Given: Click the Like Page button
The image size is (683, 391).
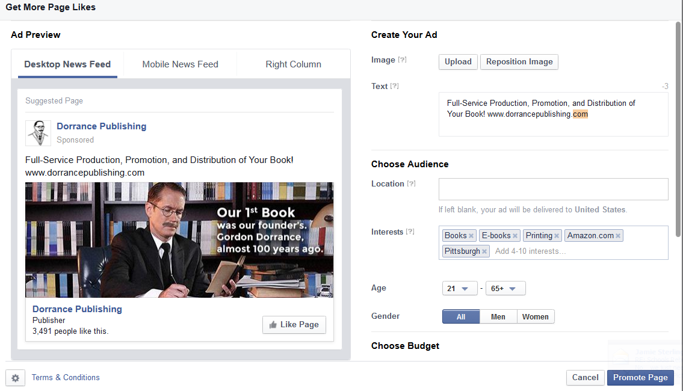Looking at the screenshot, I should [x=294, y=325].
